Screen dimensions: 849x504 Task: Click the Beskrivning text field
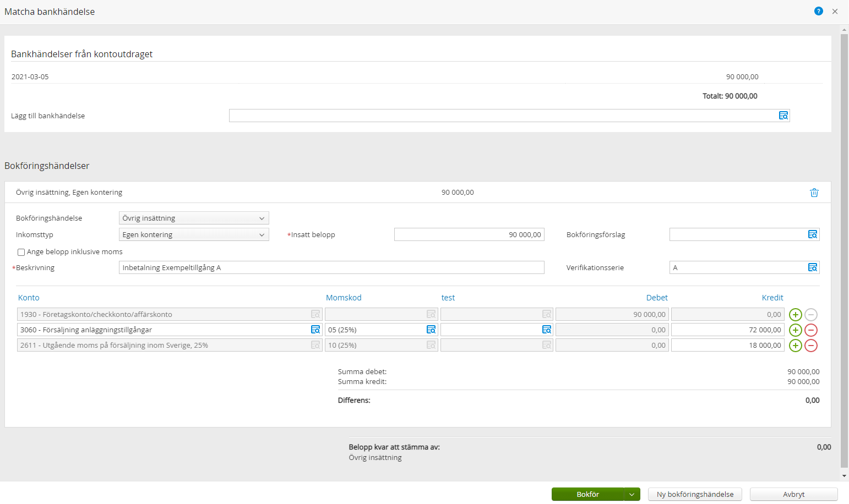[331, 267]
